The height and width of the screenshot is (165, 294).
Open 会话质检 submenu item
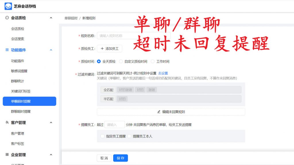click(18, 29)
